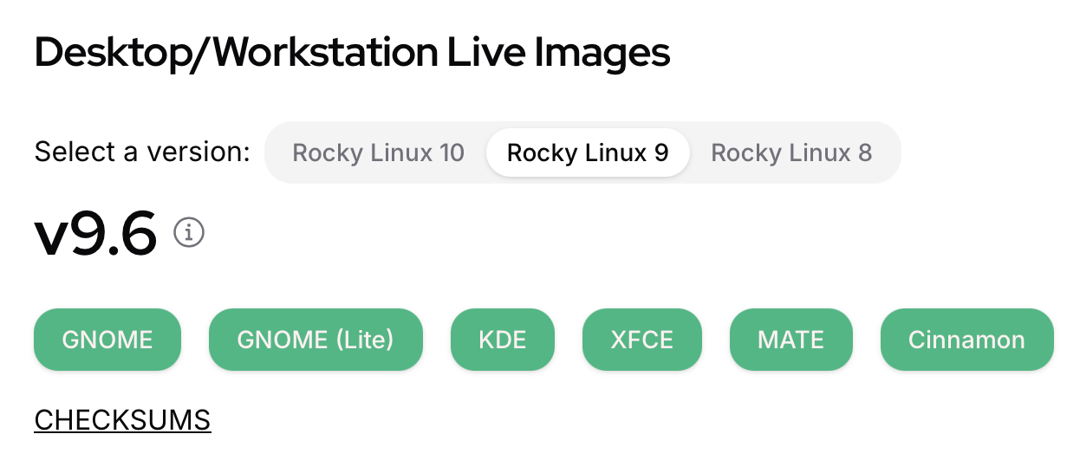Pick the lightweight GNOME Lite image
The height and width of the screenshot is (473, 1080).
(316, 340)
